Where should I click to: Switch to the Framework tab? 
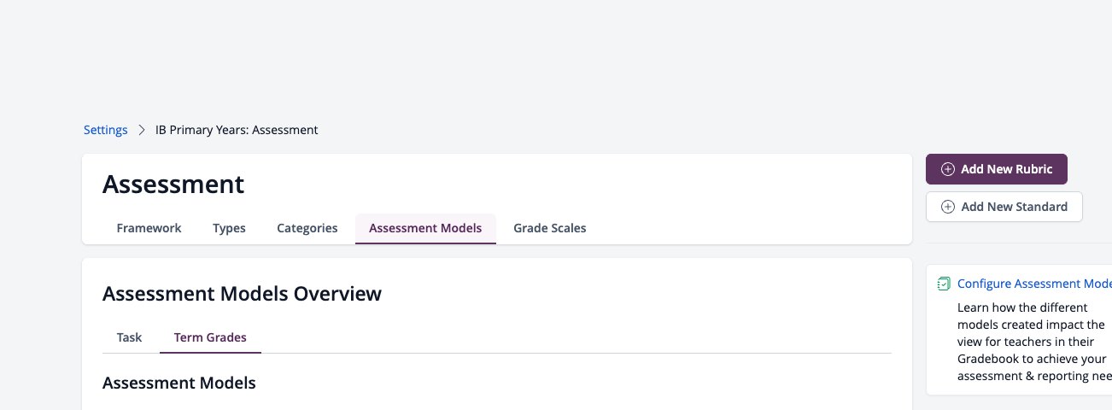click(149, 228)
